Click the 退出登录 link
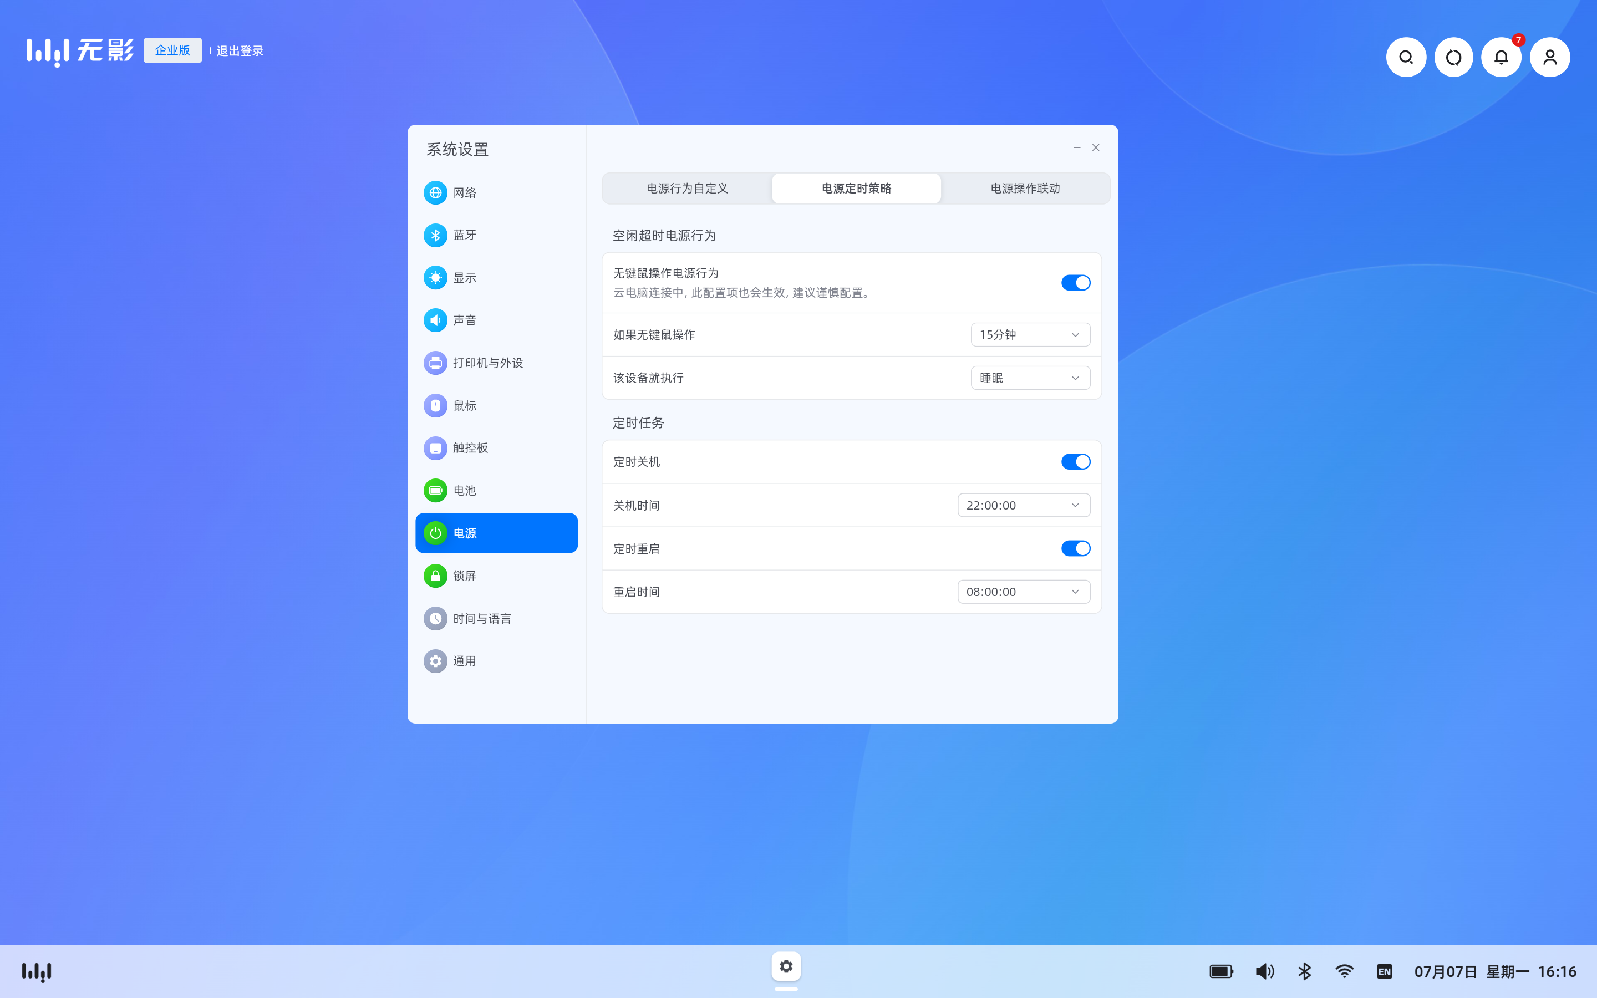Viewport: 1597px width, 998px height. (240, 51)
